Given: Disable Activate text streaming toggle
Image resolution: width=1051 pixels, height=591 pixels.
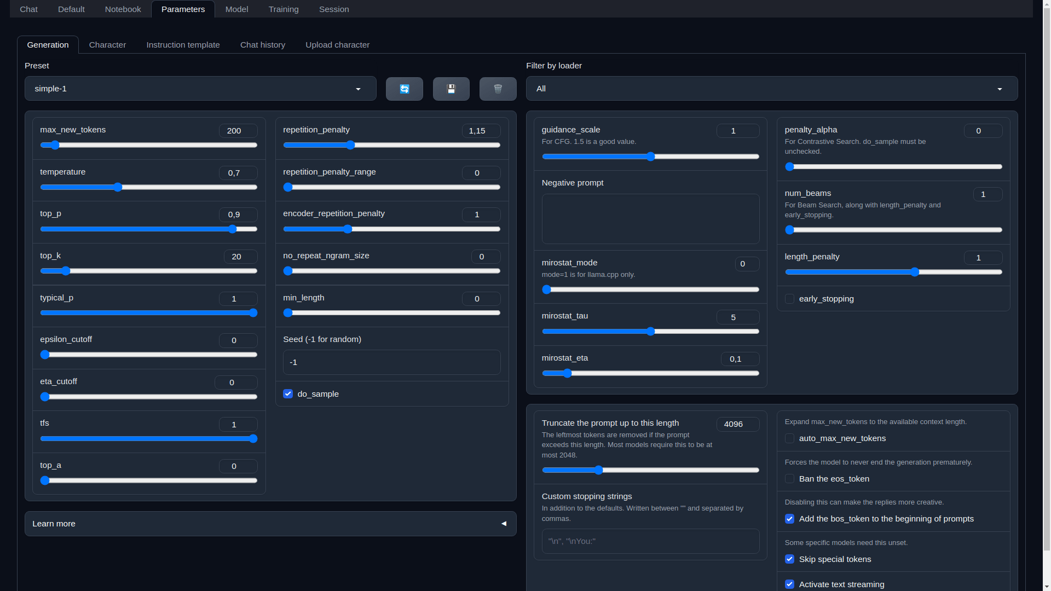Looking at the screenshot, I should tap(790, 584).
